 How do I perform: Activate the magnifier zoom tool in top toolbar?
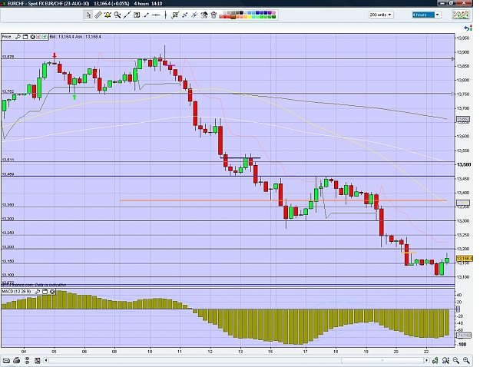(x=117, y=15)
